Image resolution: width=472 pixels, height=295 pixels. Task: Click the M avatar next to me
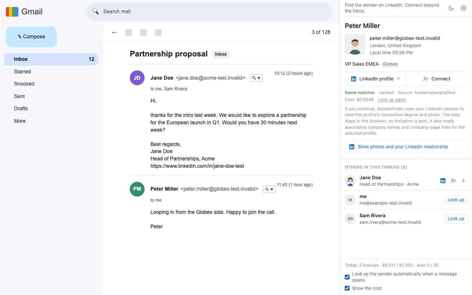(x=350, y=200)
